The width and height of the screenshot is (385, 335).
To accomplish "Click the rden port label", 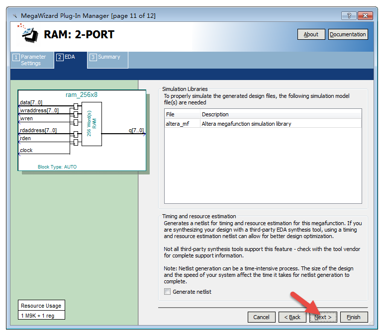I will 25,138.
